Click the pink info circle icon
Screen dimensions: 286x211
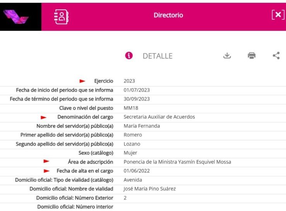129,56
